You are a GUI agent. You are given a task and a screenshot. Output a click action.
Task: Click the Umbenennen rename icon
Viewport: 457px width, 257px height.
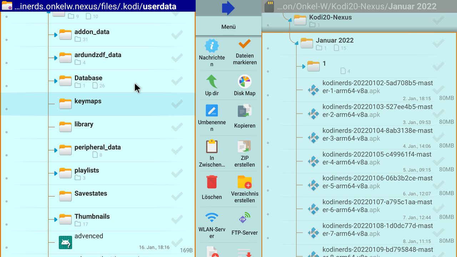pyautogui.click(x=212, y=111)
